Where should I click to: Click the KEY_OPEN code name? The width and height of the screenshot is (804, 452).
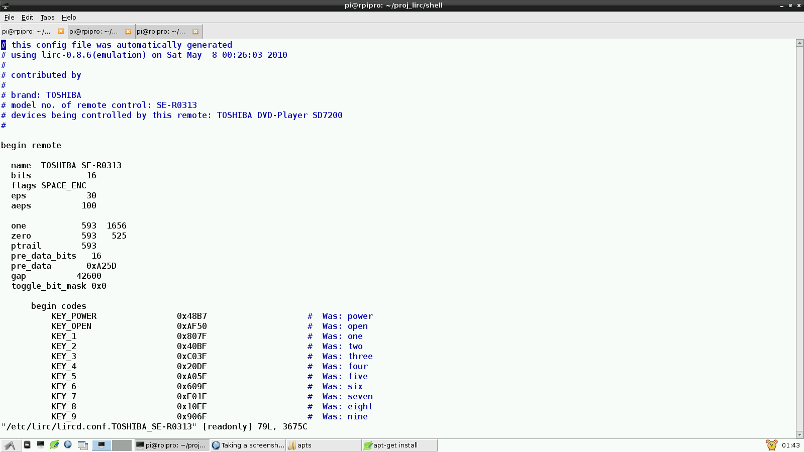pos(71,326)
